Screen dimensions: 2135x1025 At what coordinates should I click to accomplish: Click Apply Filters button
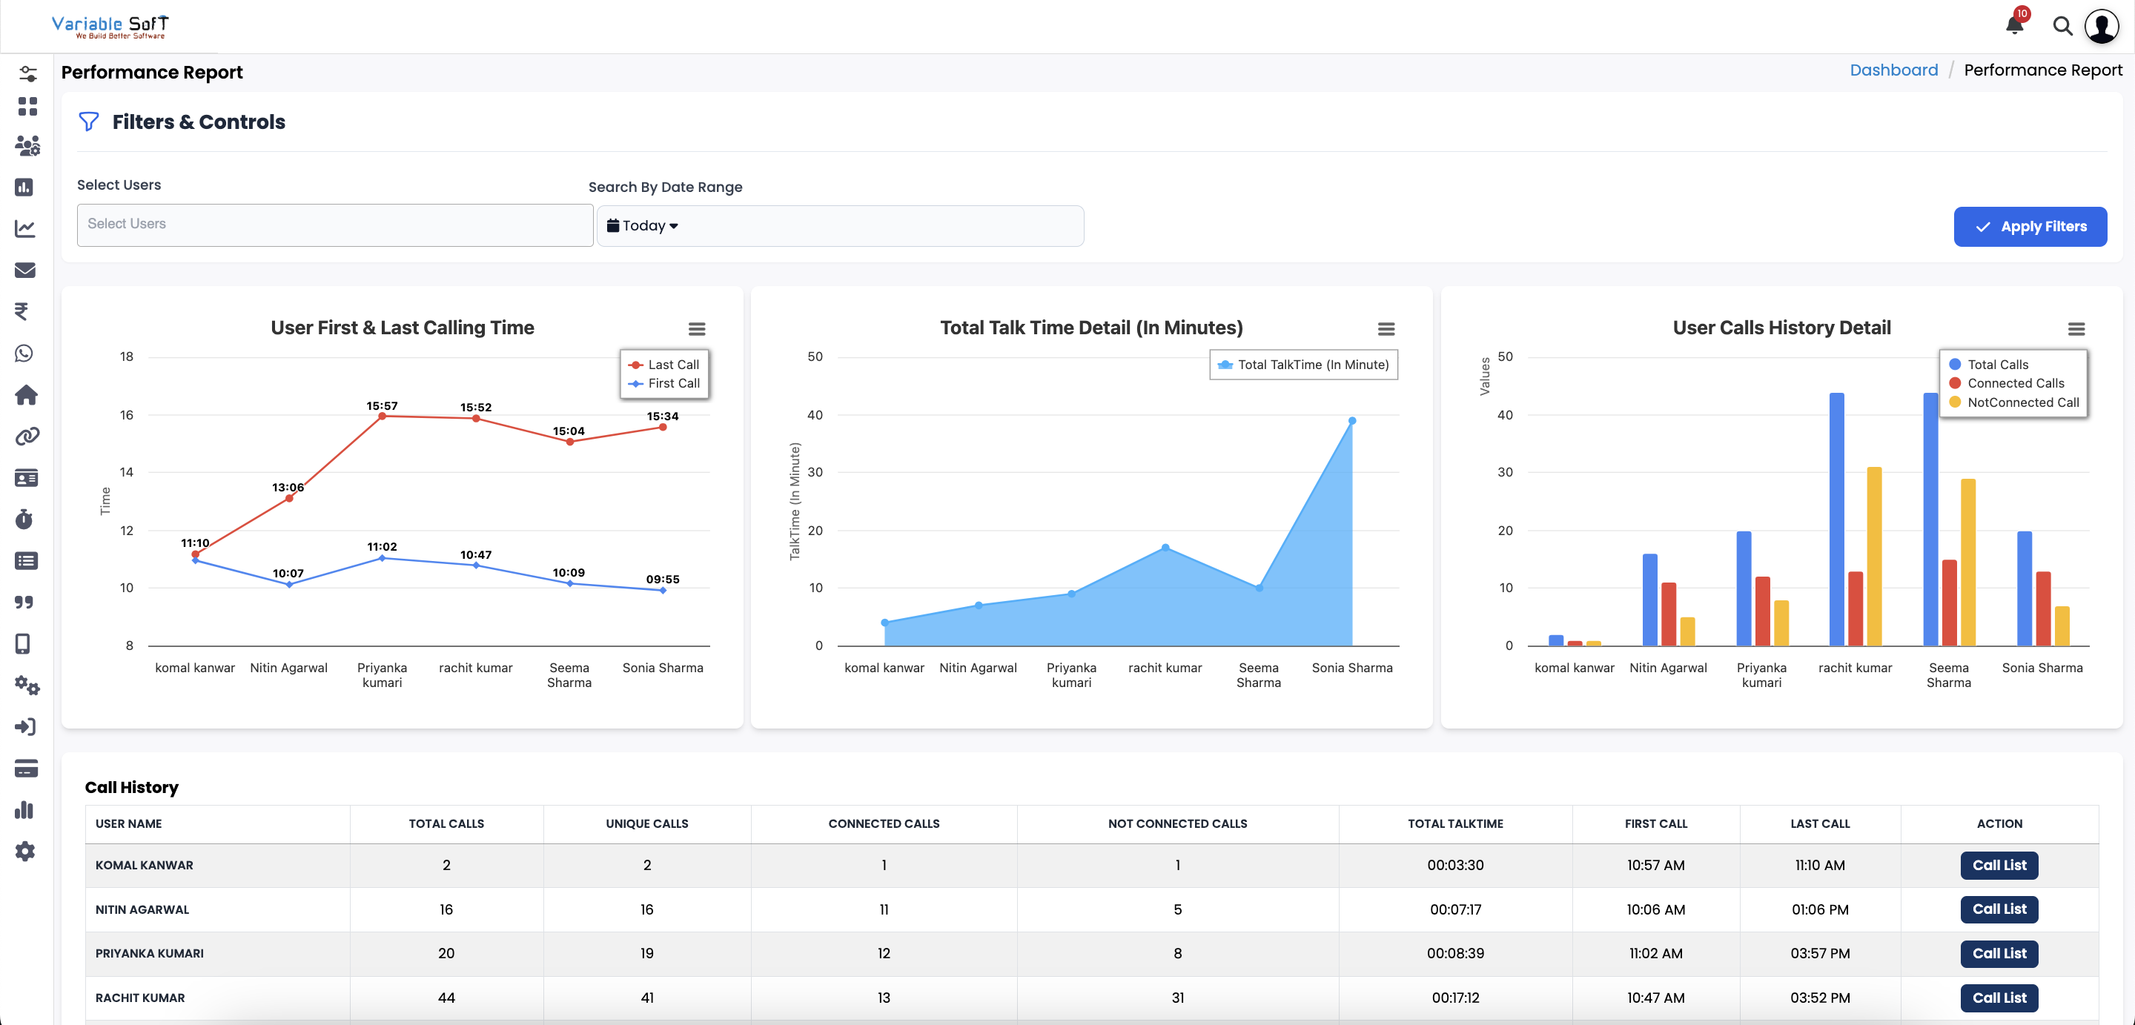(x=2030, y=225)
